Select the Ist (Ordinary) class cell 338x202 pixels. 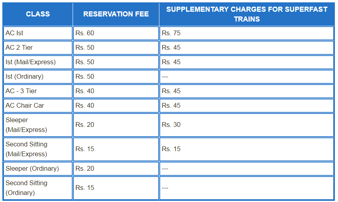(38, 76)
